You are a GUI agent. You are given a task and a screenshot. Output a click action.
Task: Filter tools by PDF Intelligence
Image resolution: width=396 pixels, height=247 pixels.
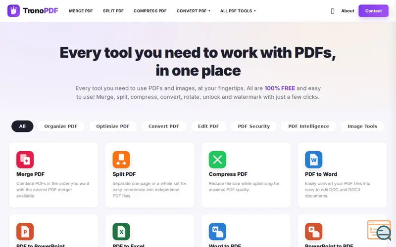point(308,126)
